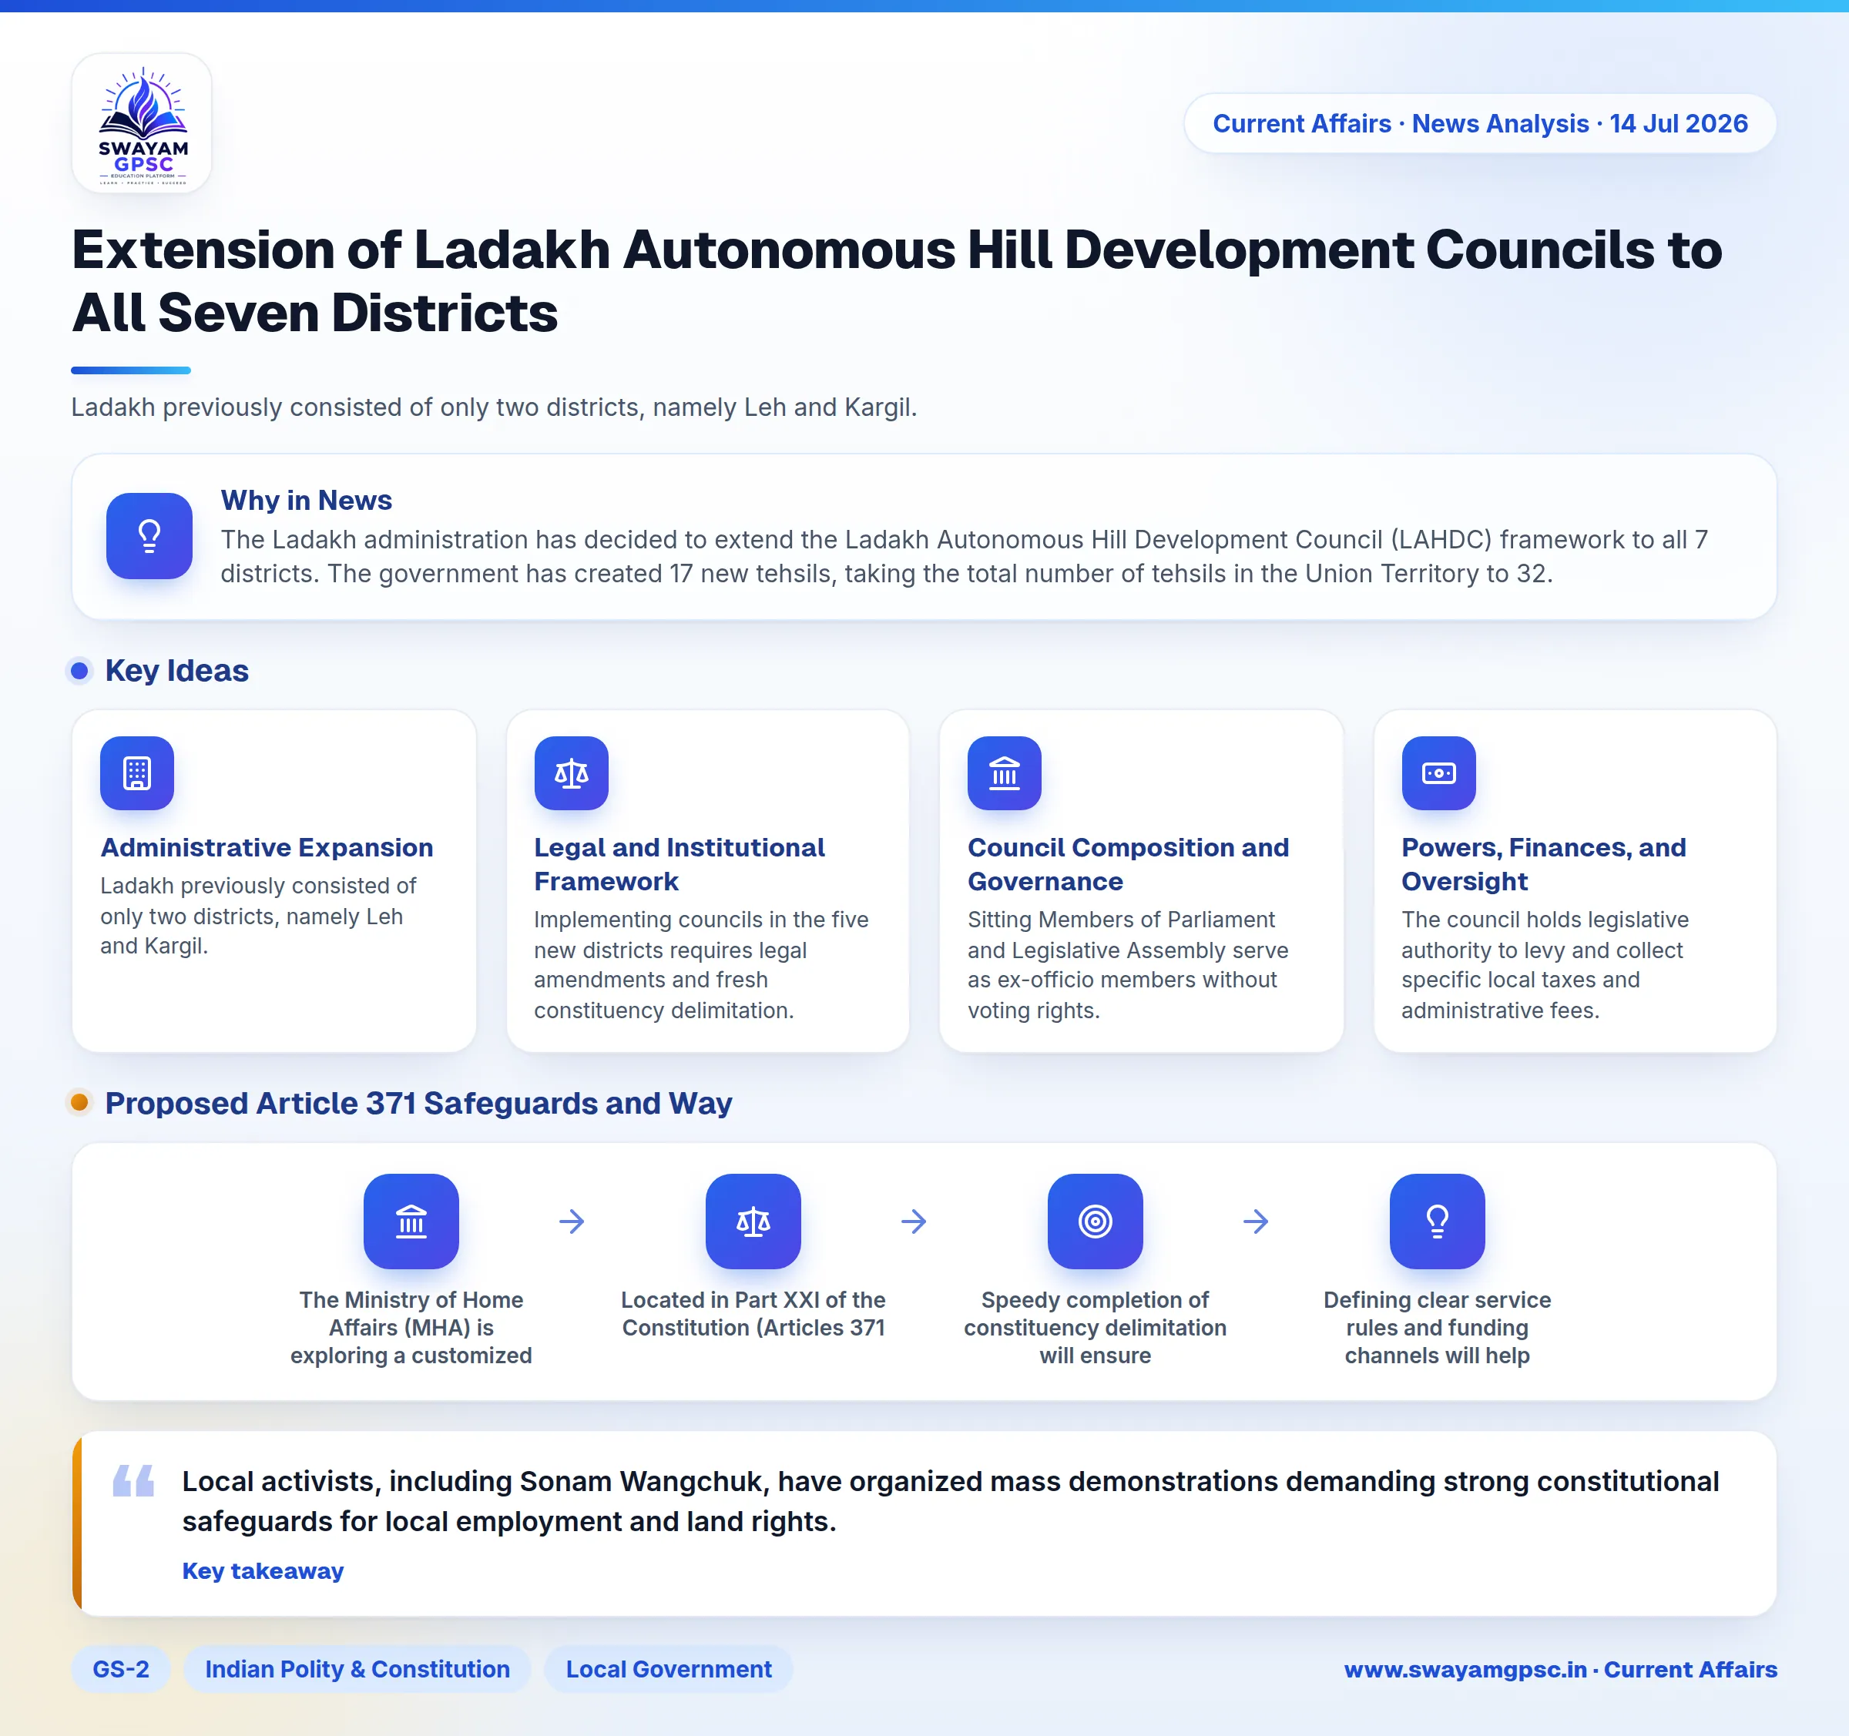The image size is (1849, 1736).
Task: Click the Speedy completion of constituency delimitation text
Action: (1096, 1328)
